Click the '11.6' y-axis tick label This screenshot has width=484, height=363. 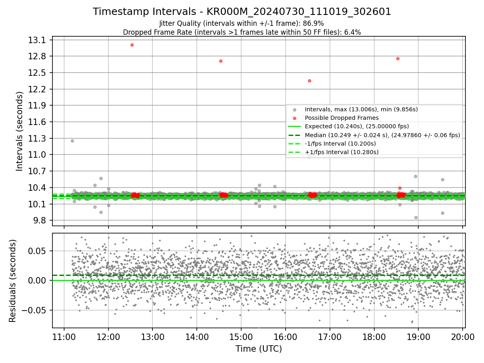click(x=38, y=122)
